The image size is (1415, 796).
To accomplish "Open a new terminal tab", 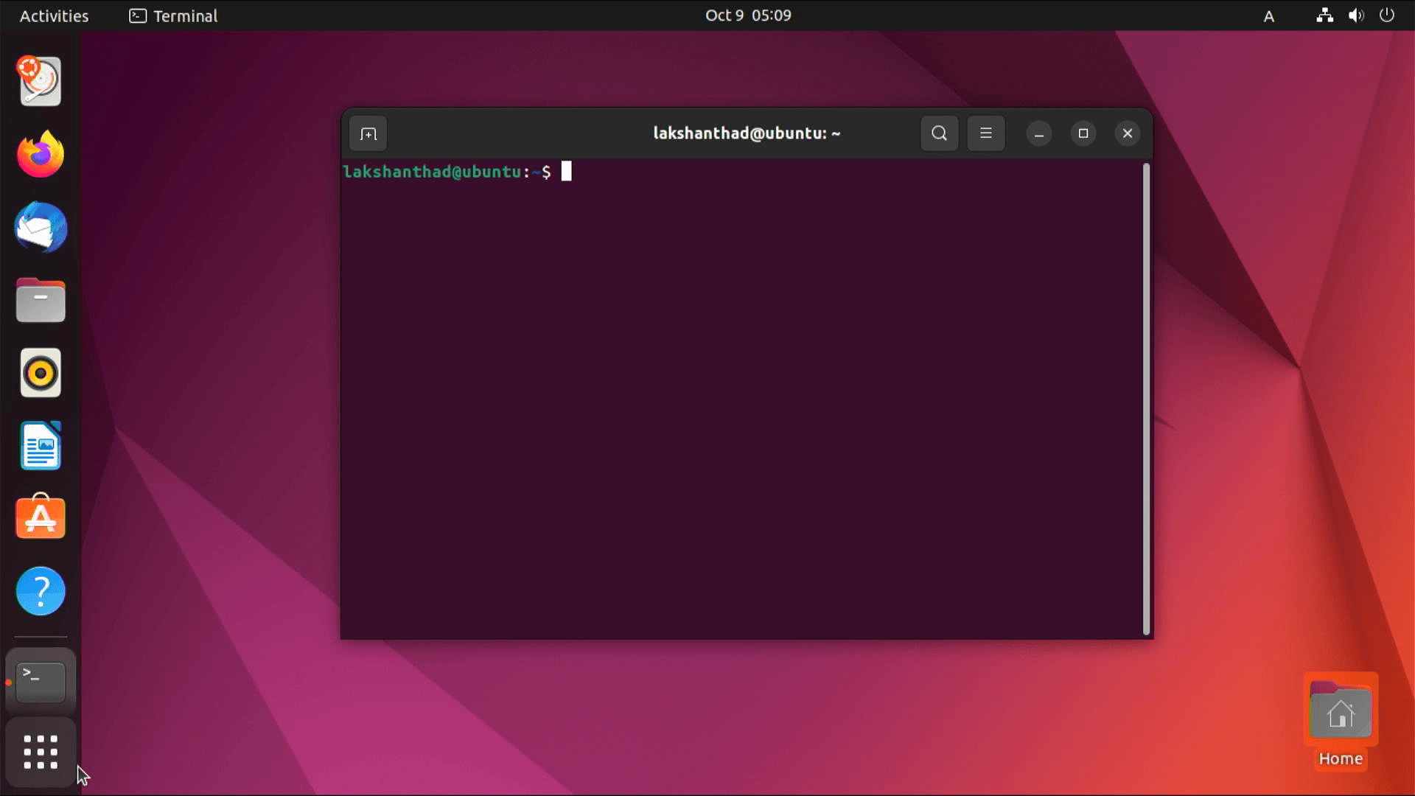I will [x=368, y=133].
